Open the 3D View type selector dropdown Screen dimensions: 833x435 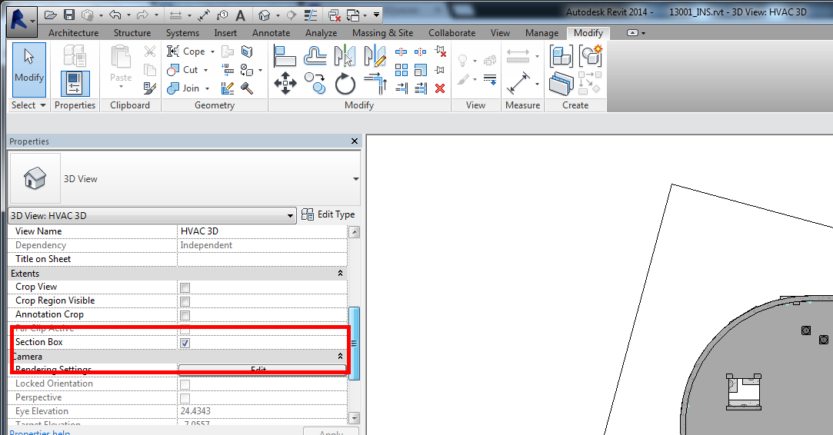point(355,179)
